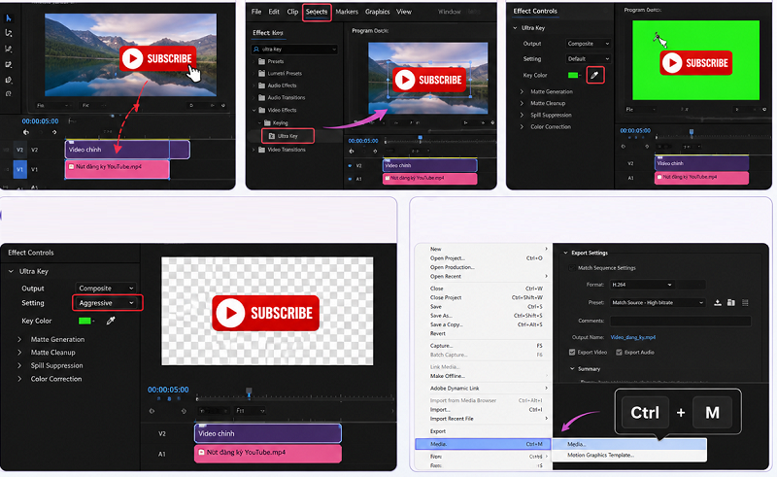This screenshot has height=477, width=777.
Task: Click the Keying folder icon
Action: (267, 123)
